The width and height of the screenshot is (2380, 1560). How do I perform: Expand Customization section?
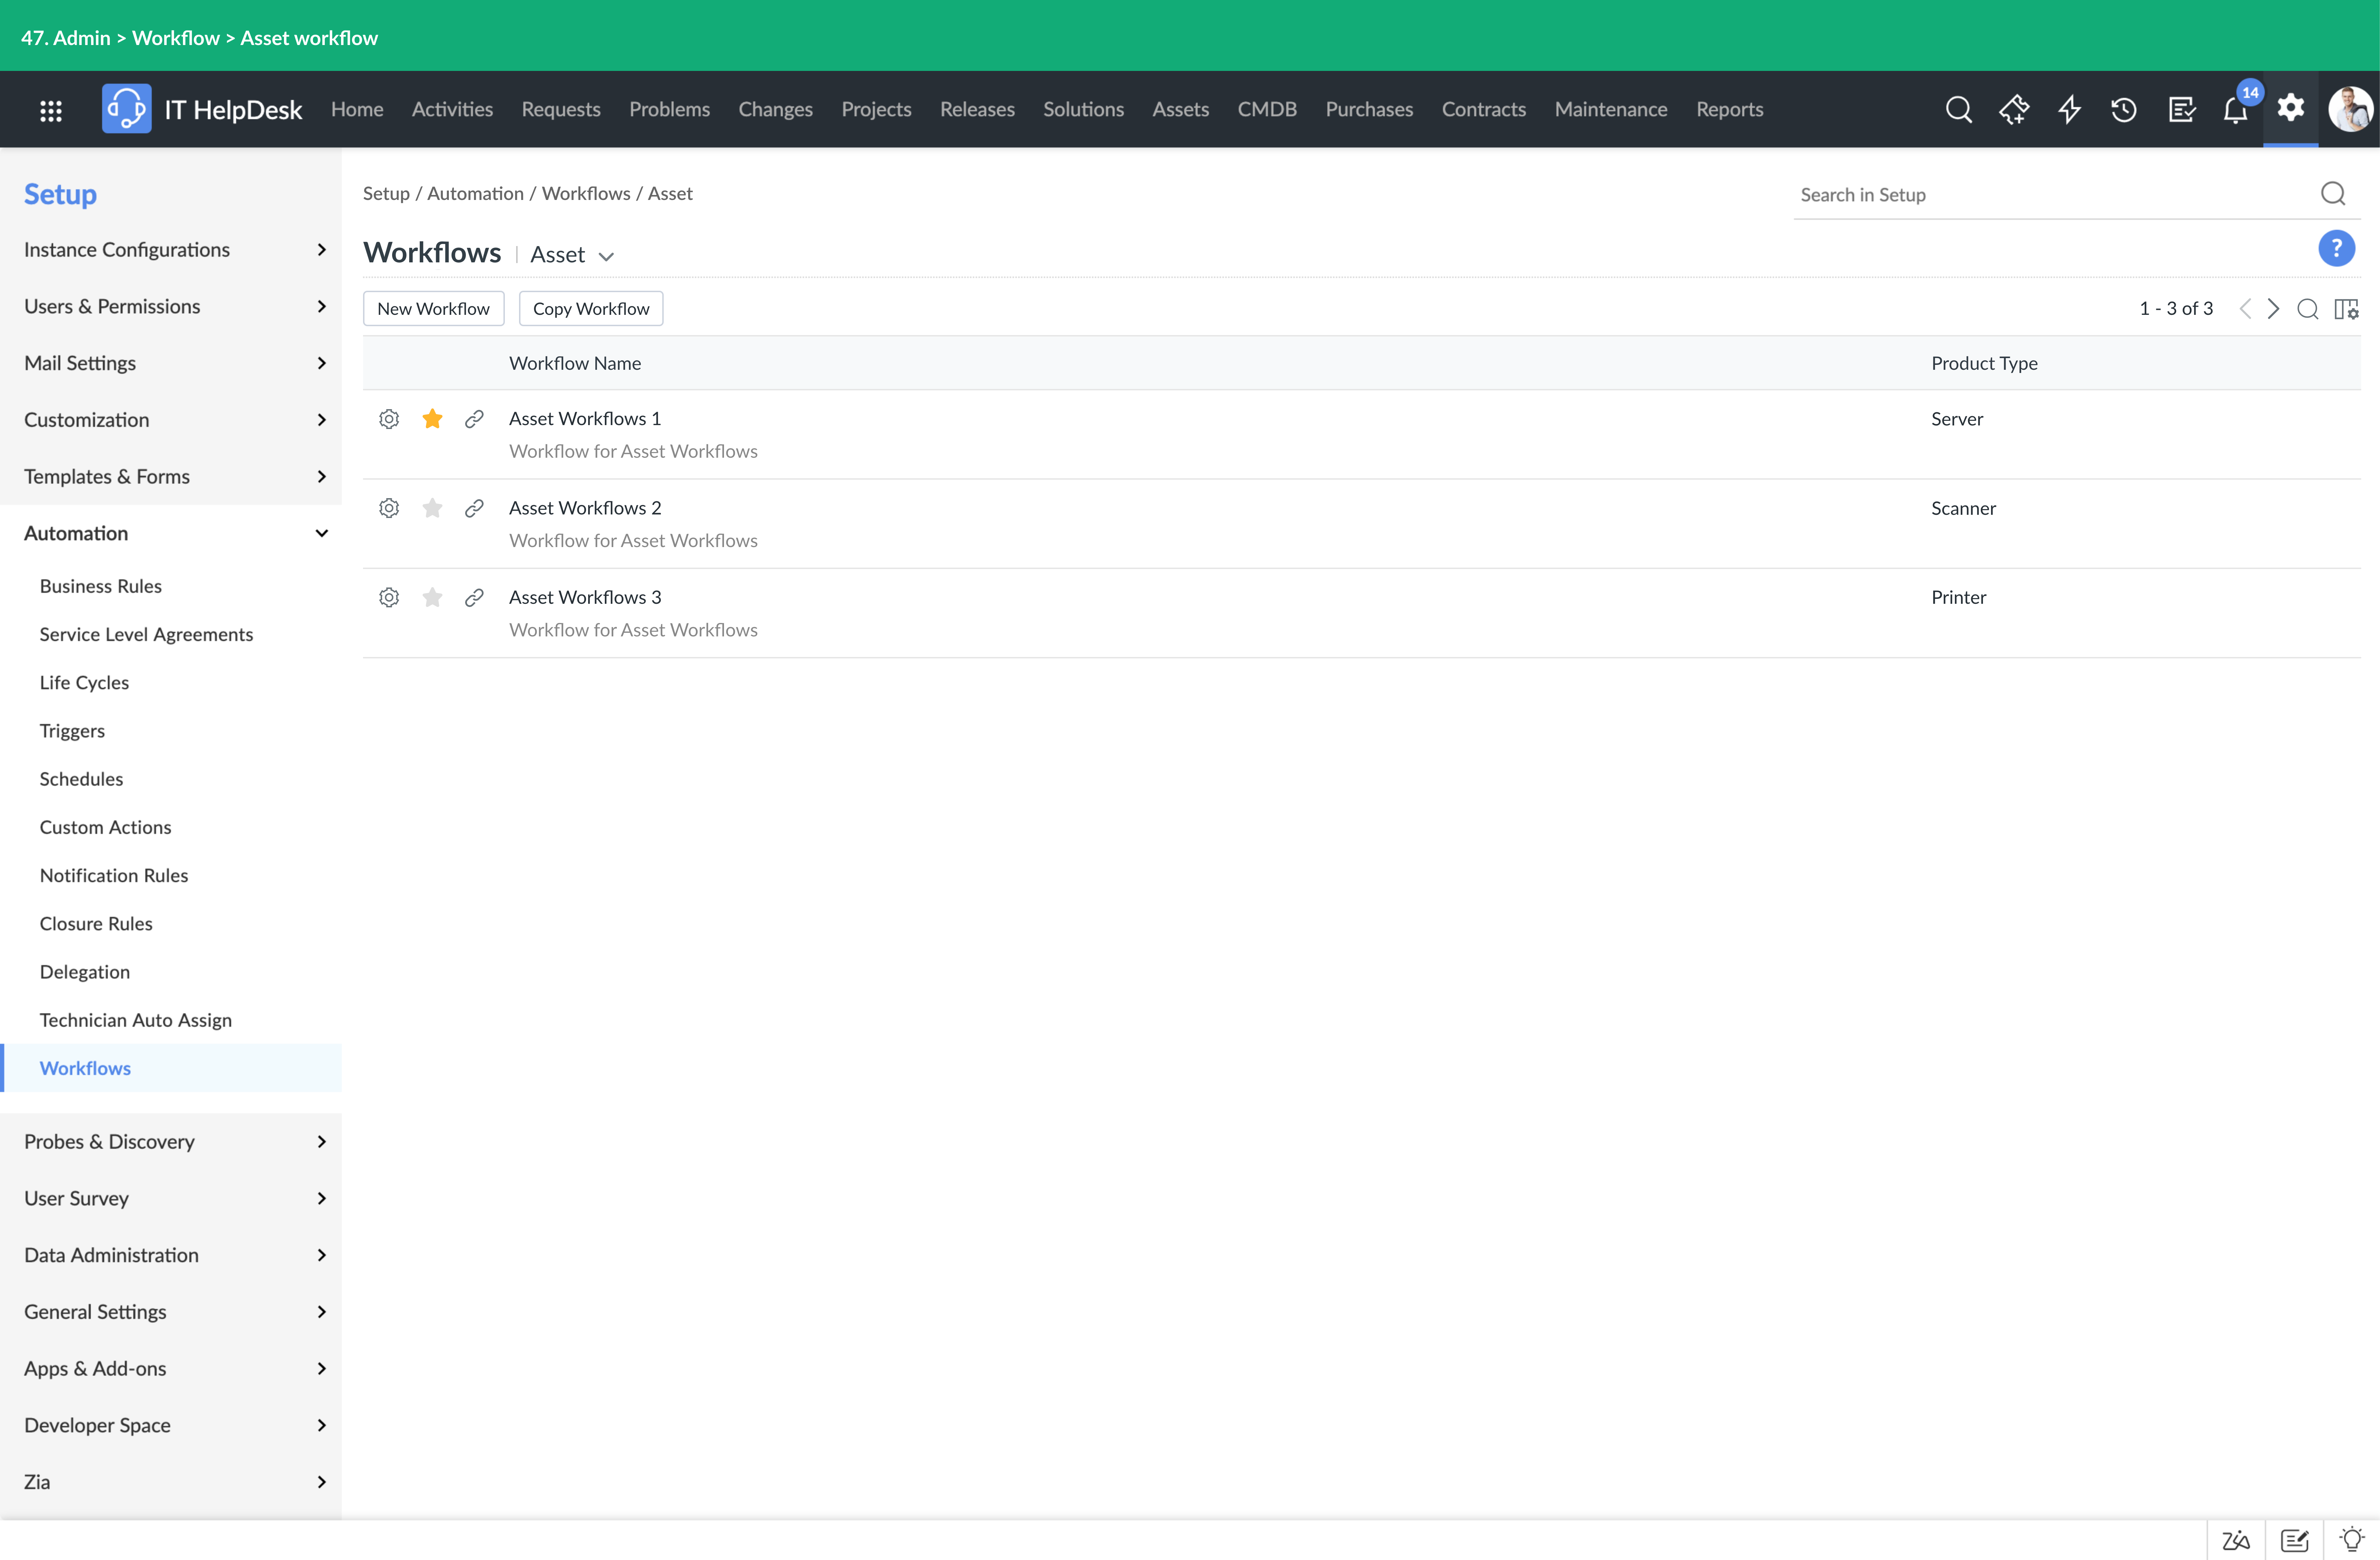pyautogui.click(x=171, y=420)
